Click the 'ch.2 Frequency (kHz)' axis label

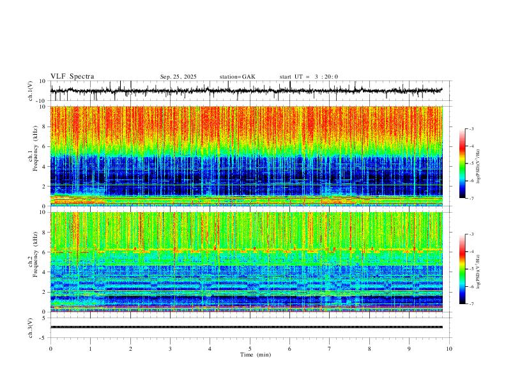coord(33,254)
